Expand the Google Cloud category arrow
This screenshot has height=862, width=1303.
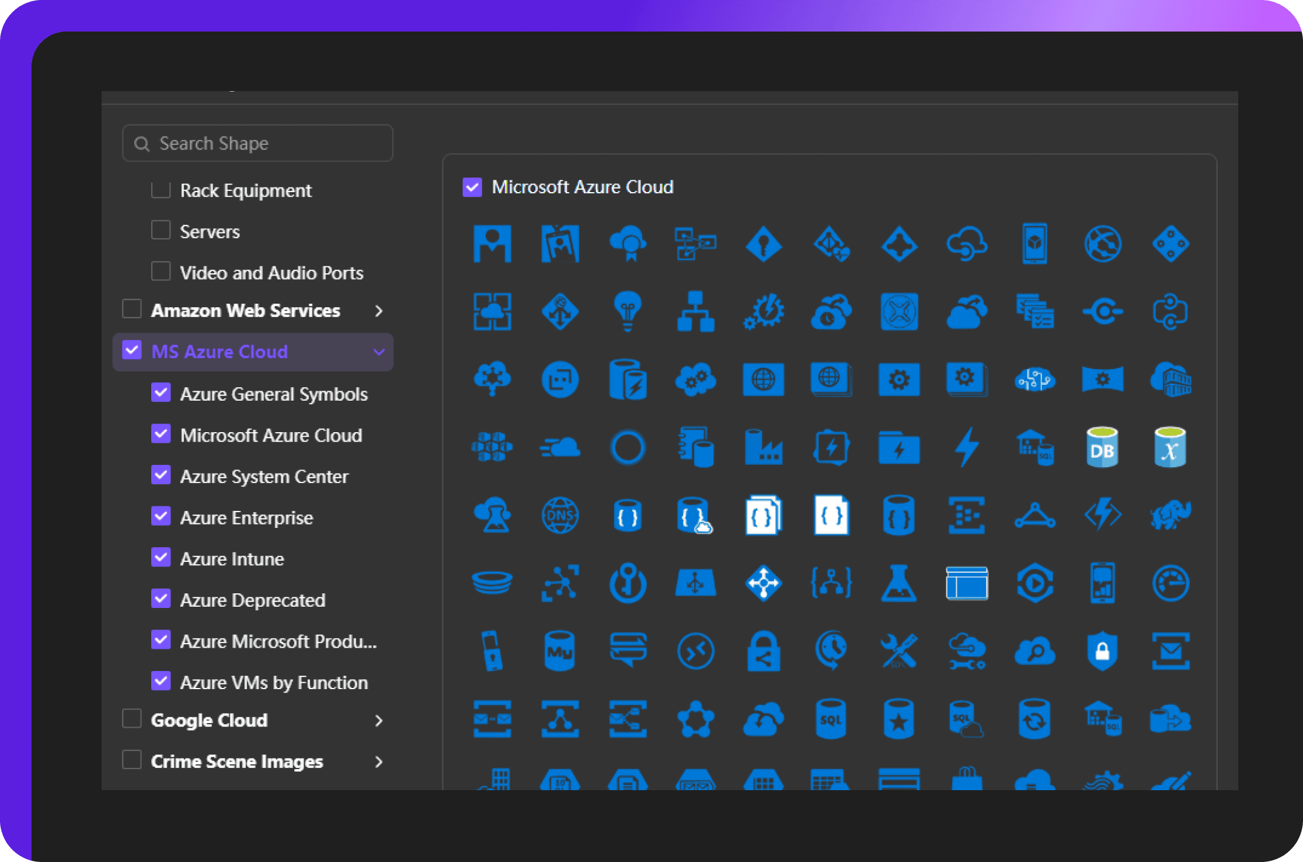[379, 721]
